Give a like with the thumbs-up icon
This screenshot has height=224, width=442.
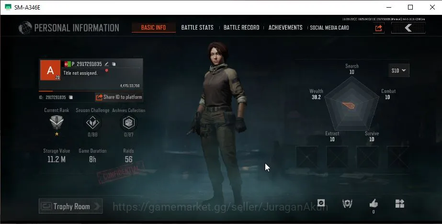[374, 203]
